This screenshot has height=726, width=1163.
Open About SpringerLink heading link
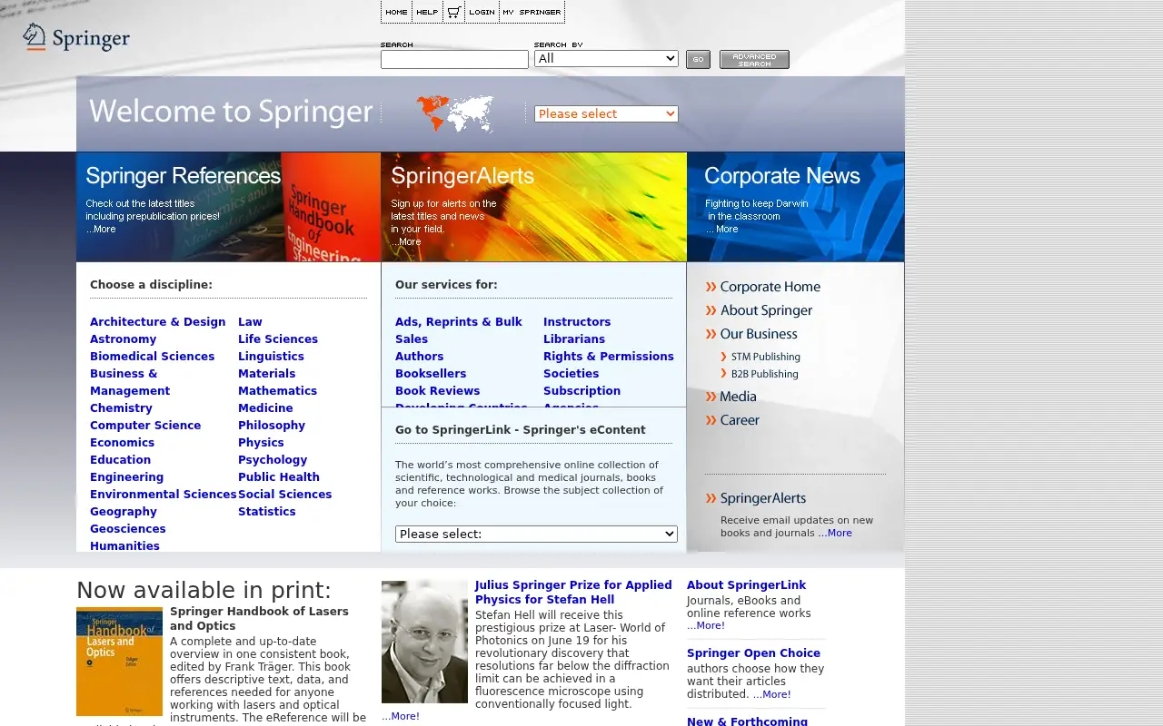[746, 585]
